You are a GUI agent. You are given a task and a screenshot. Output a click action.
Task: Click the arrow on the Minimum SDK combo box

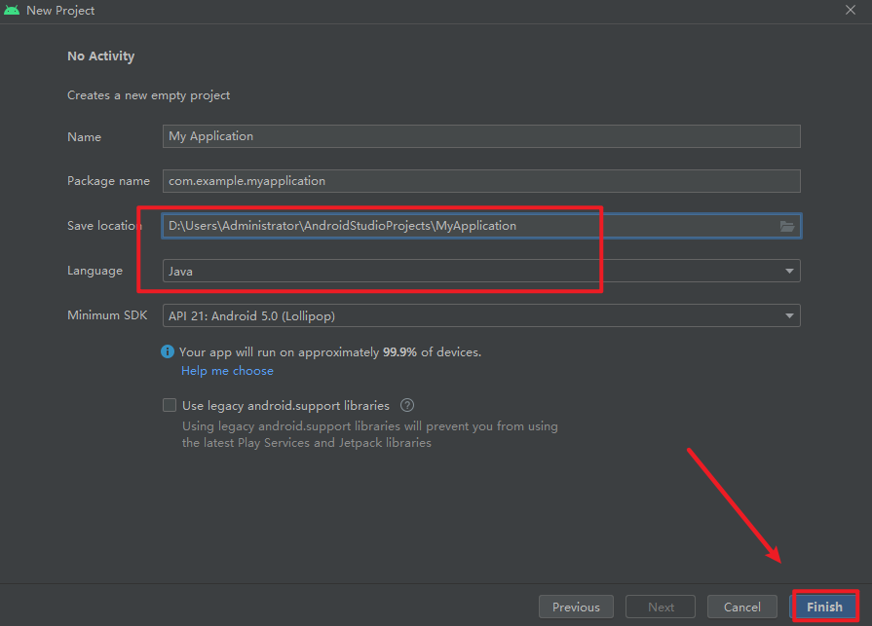[x=789, y=315]
